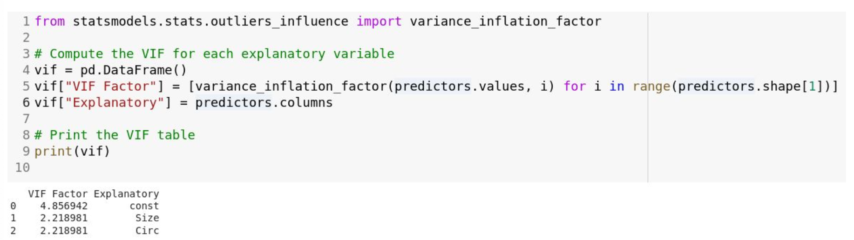Place cursor on variance_inflation_factor import name
This screenshot has height=240, width=854.
click(506, 21)
